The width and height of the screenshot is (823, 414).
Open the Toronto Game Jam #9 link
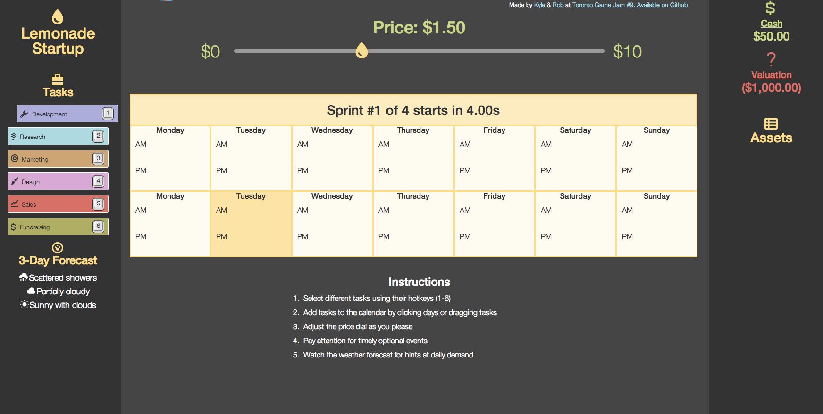(x=603, y=5)
